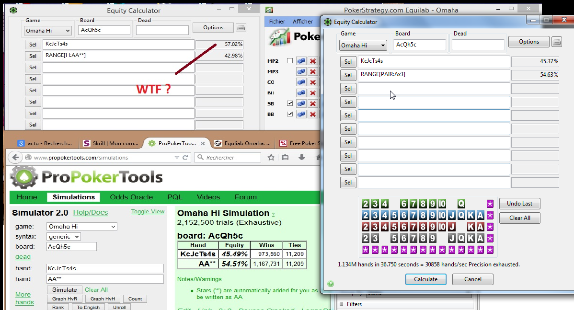The width and height of the screenshot is (574, 310).
Task: Collapse the Filters section
Action: [342, 304]
